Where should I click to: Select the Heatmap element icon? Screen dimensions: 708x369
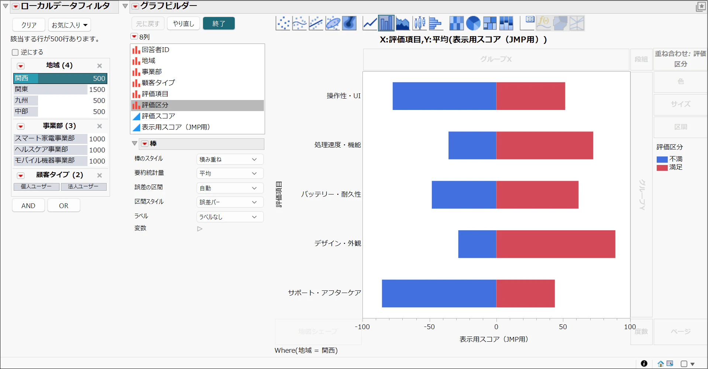pyautogui.click(x=457, y=23)
